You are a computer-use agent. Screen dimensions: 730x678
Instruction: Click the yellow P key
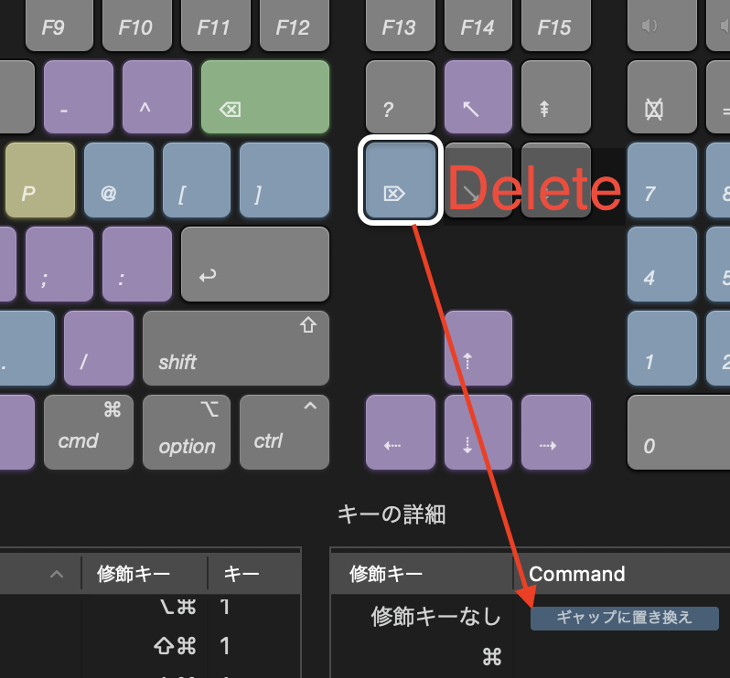coord(40,180)
